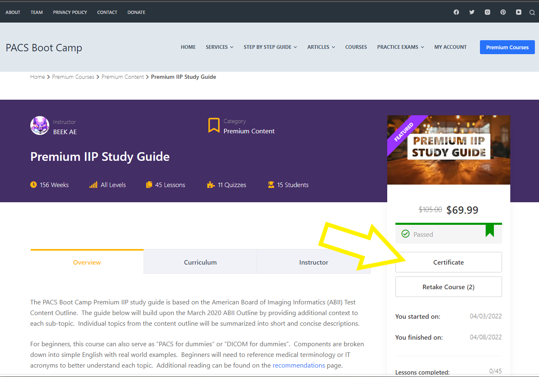This screenshot has height=377, width=539.
Task: Click the green check icon beside Passed
Action: (x=405, y=234)
